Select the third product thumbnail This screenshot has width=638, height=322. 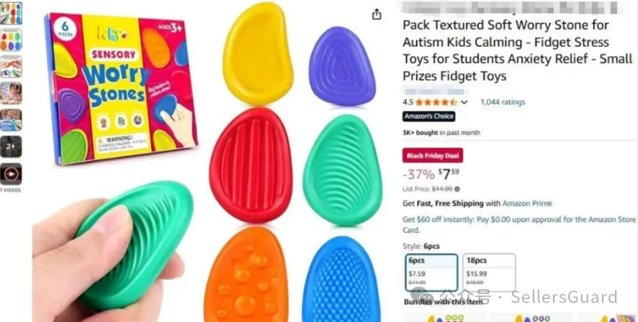11,67
